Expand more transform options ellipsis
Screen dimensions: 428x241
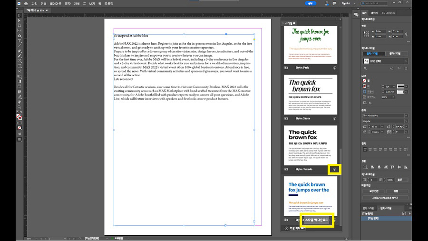[409, 42]
